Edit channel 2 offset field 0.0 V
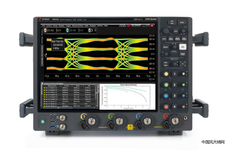 click(x=83, y=30)
